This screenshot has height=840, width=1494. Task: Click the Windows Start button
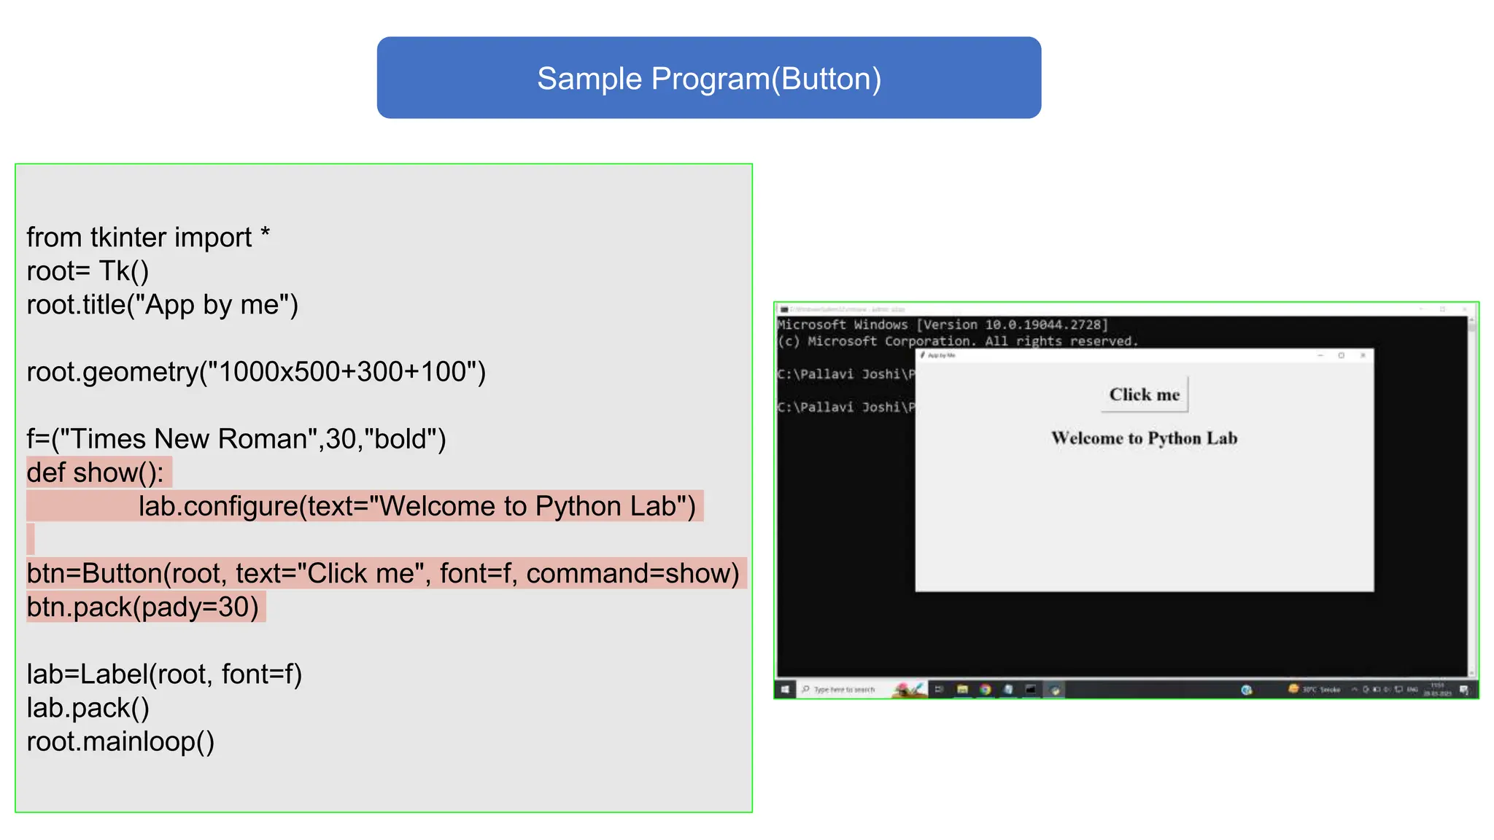tap(785, 689)
